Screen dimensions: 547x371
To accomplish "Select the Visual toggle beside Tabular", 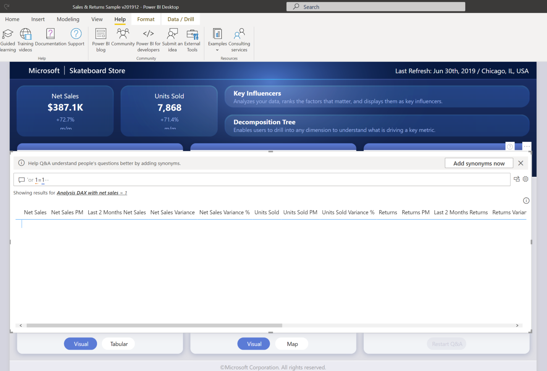I will 81,344.
